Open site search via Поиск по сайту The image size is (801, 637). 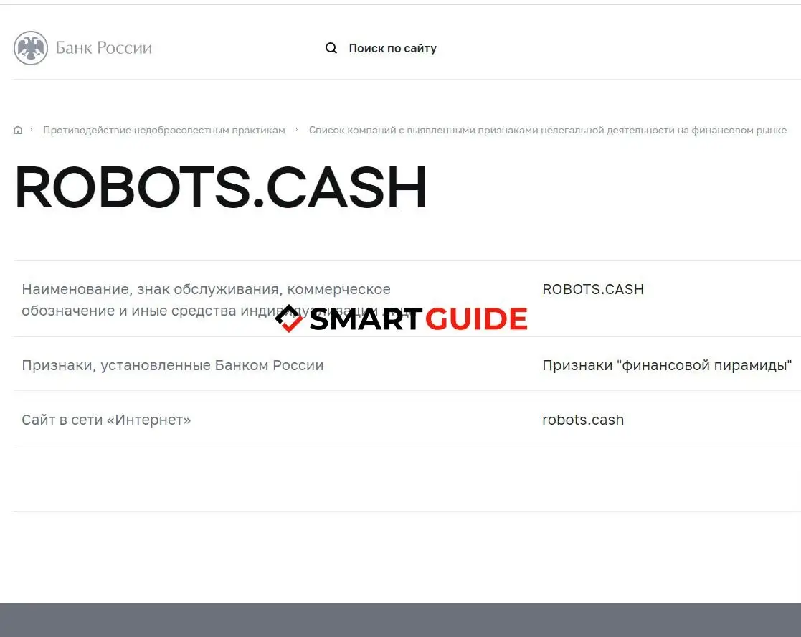pyautogui.click(x=393, y=48)
